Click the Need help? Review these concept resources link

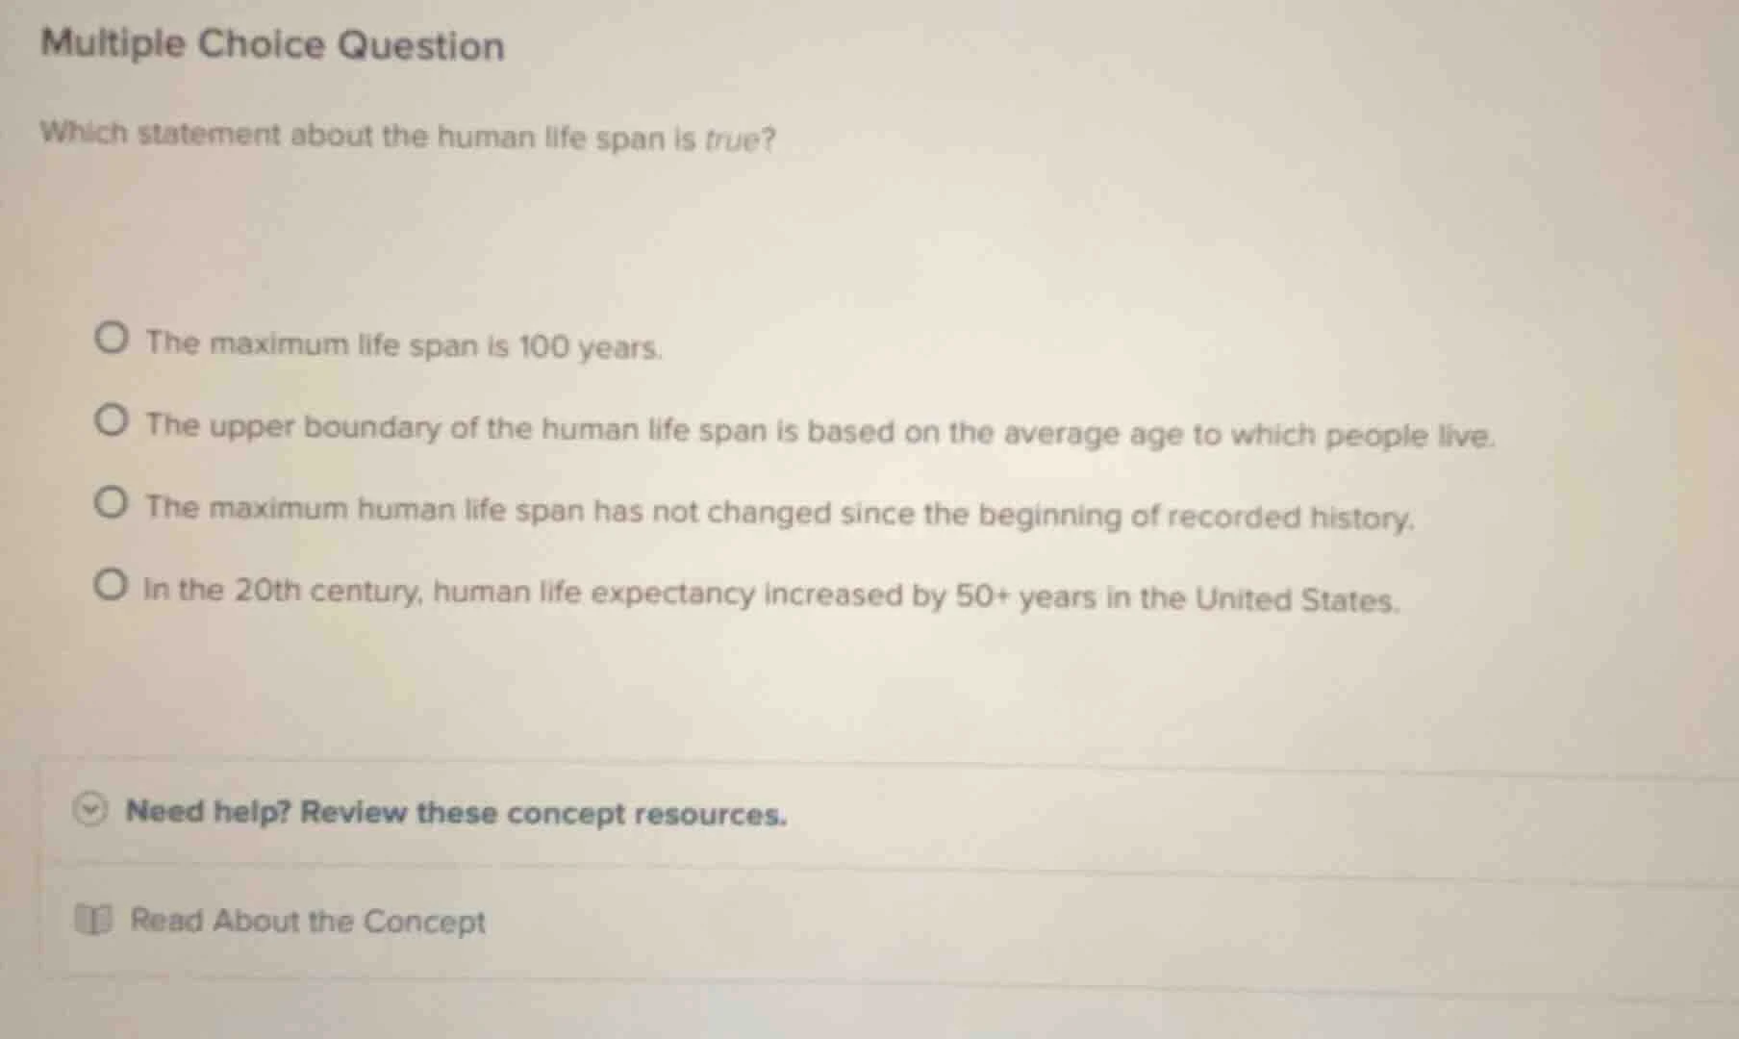click(x=458, y=813)
